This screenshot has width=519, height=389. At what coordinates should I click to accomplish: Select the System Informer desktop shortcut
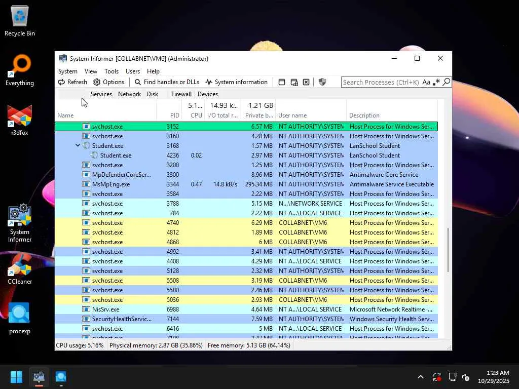point(20,223)
